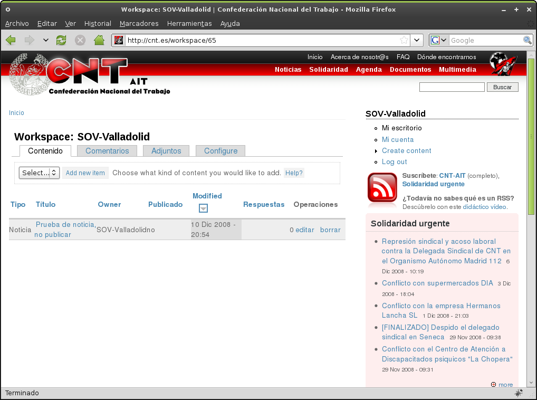
Task: Click the address bar URL text
Action: pyautogui.click(x=171, y=41)
